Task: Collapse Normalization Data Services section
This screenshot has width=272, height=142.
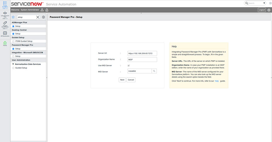Action: click(13, 64)
